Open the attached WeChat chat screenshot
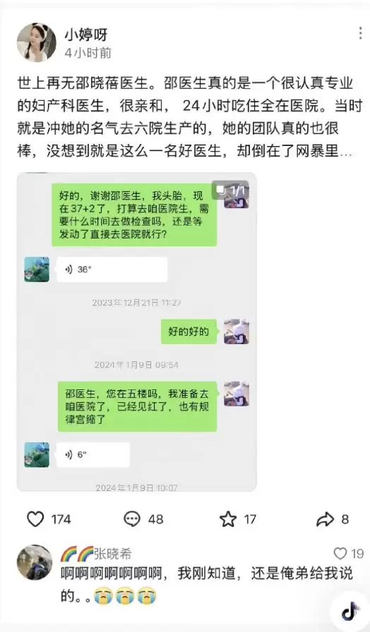370x632 pixels. click(x=137, y=332)
